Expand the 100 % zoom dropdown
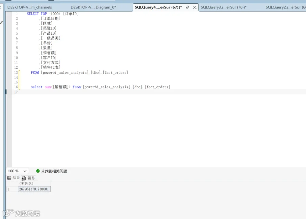306x219 pixels. click(x=25, y=171)
